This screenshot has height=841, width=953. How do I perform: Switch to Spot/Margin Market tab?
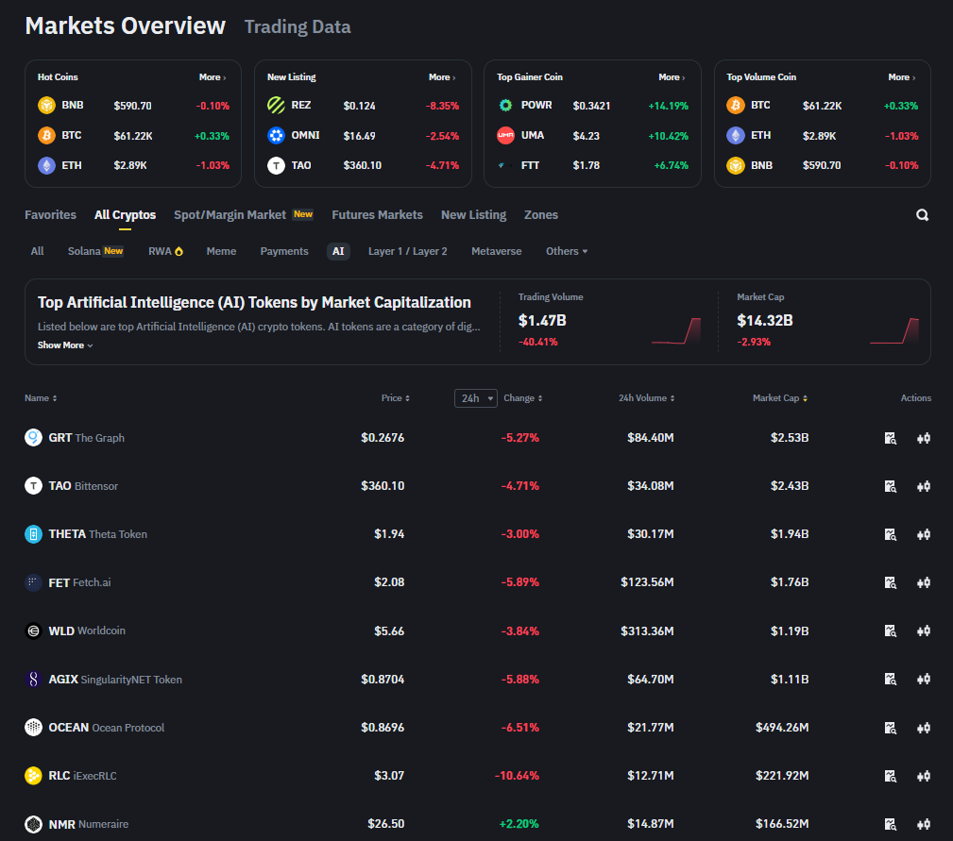pos(243,215)
